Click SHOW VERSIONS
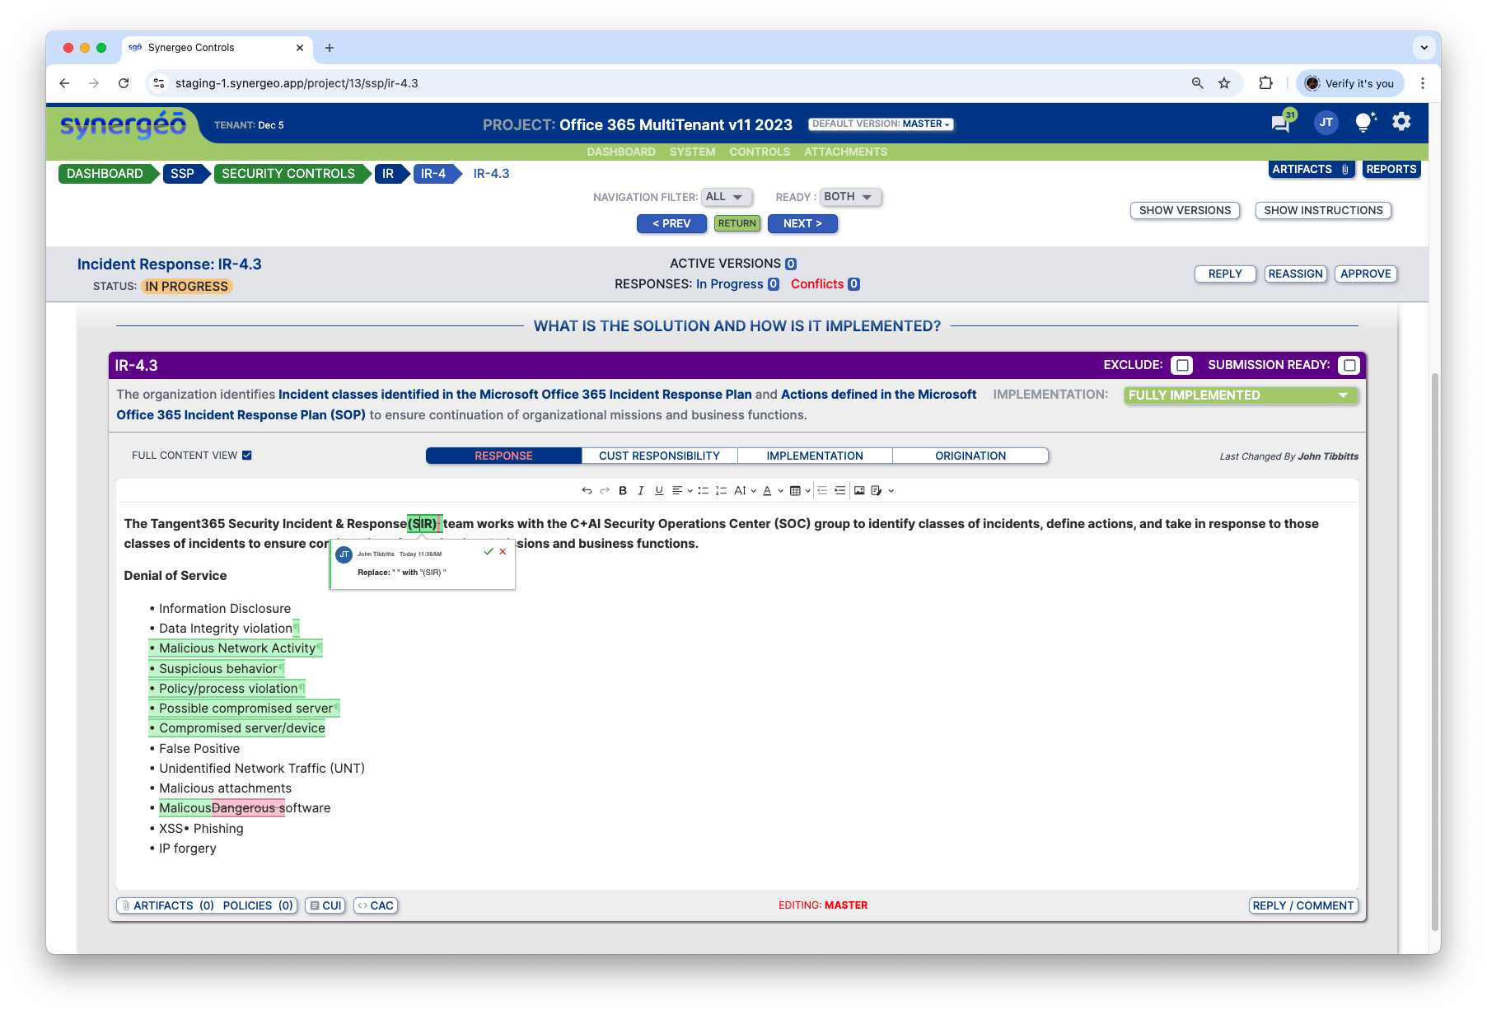Screen dimensions: 1487x1015 click(1185, 210)
